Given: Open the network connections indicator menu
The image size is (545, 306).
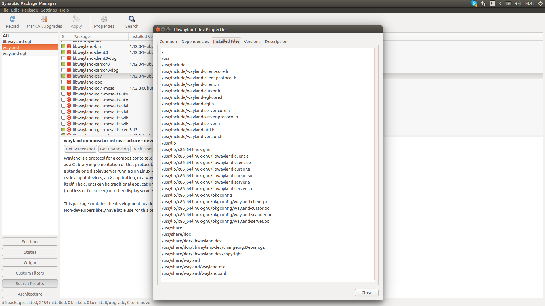Looking at the screenshot, I should click(x=483, y=3).
